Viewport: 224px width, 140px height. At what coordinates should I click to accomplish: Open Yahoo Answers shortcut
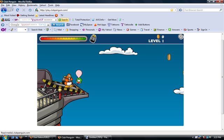click(x=174, y=30)
